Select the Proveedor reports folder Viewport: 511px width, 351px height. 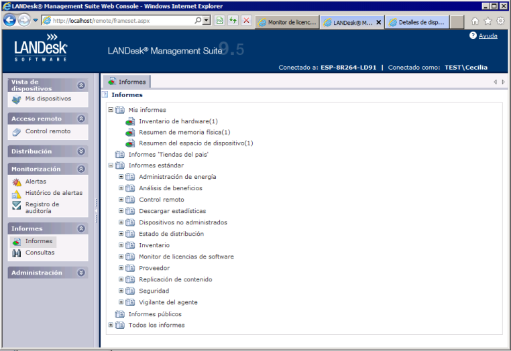click(x=154, y=268)
